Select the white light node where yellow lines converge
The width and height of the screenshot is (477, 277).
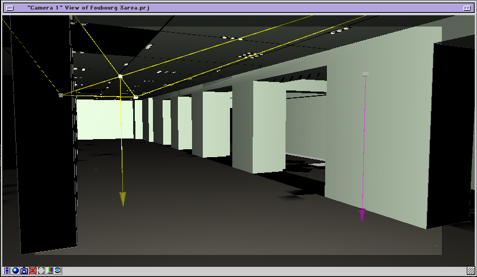[x=120, y=76]
